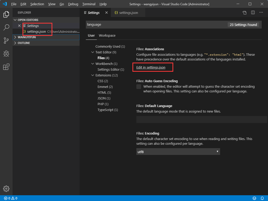Screen dimensions: 268x201
Task: Open Settings (JSON) via editor title icon
Action: click(x=244, y=12)
